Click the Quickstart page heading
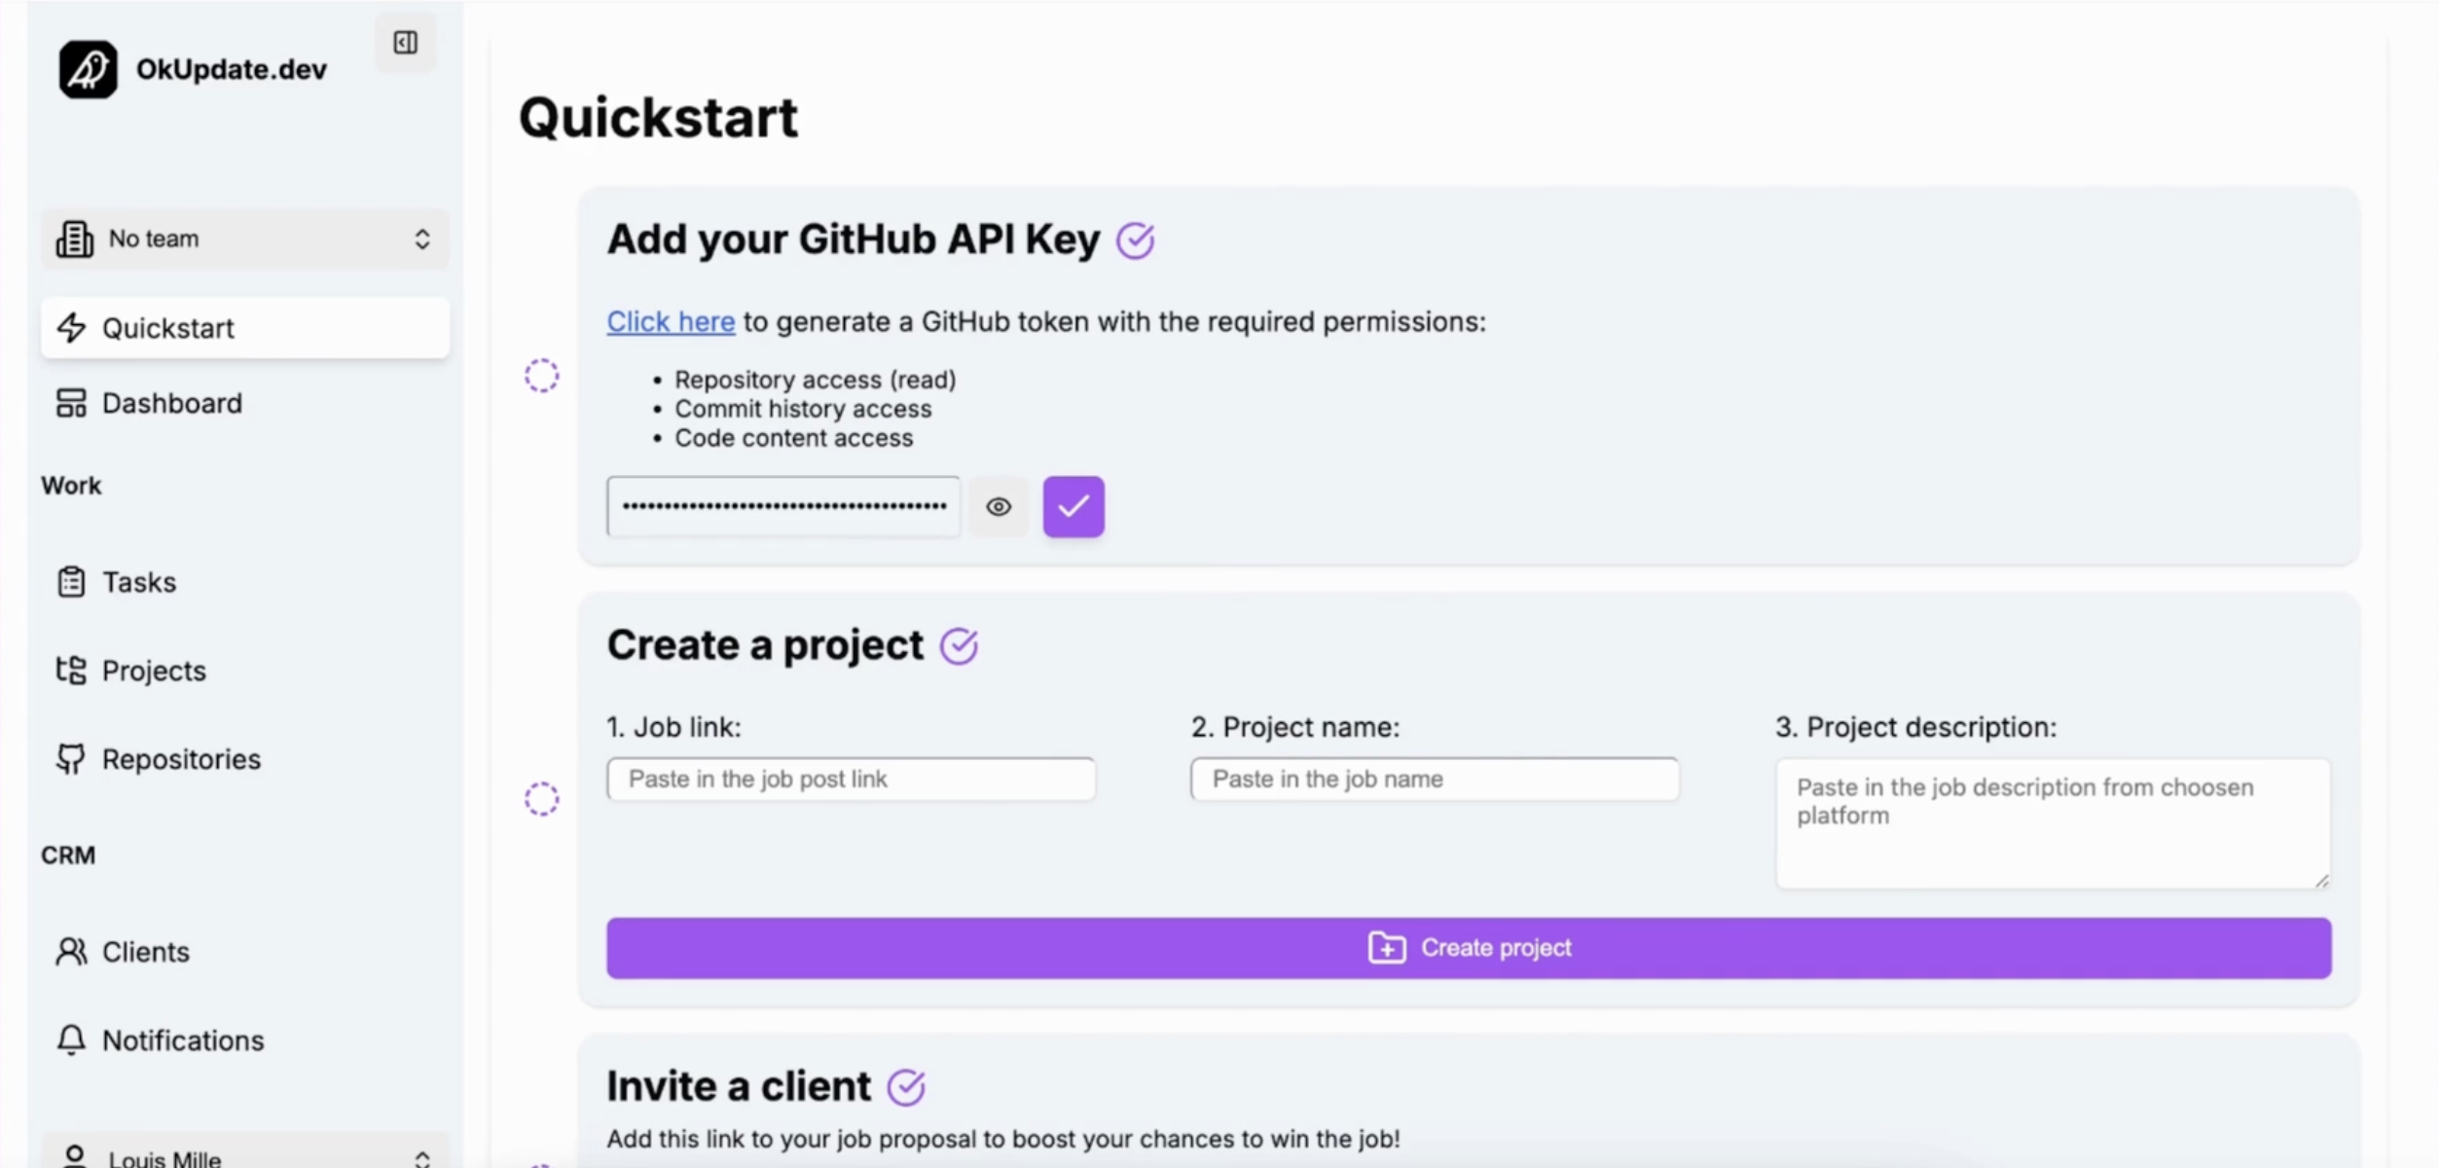 pyautogui.click(x=659, y=118)
